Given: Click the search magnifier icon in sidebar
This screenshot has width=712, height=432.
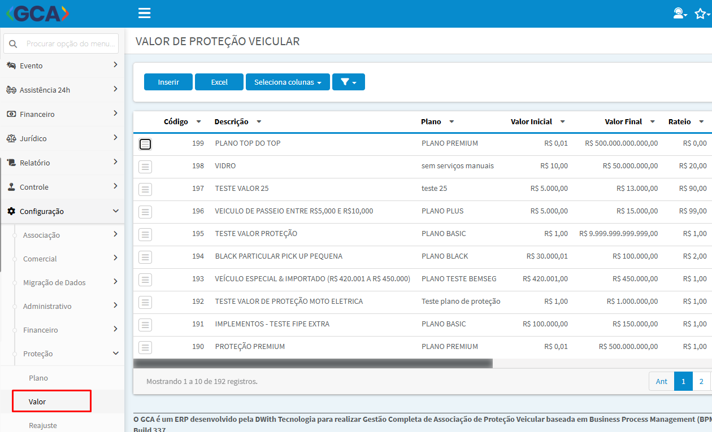Looking at the screenshot, I should pos(14,43).
